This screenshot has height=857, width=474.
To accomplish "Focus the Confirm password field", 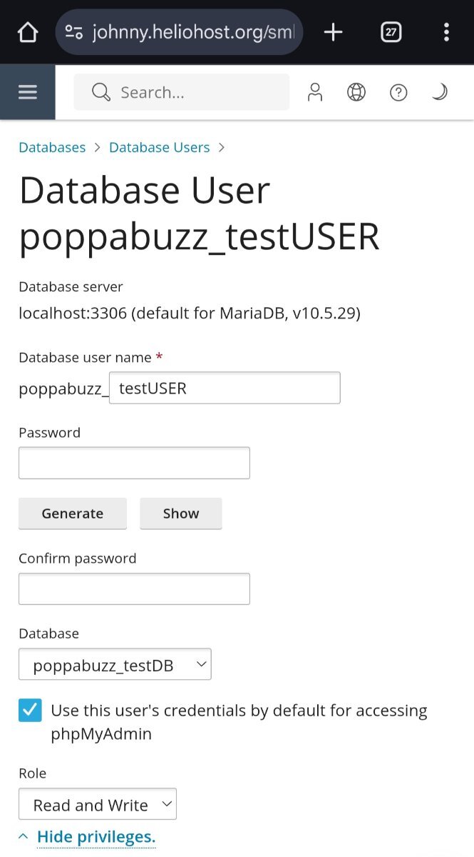I will pyautogui.click(x=134, y=588).
